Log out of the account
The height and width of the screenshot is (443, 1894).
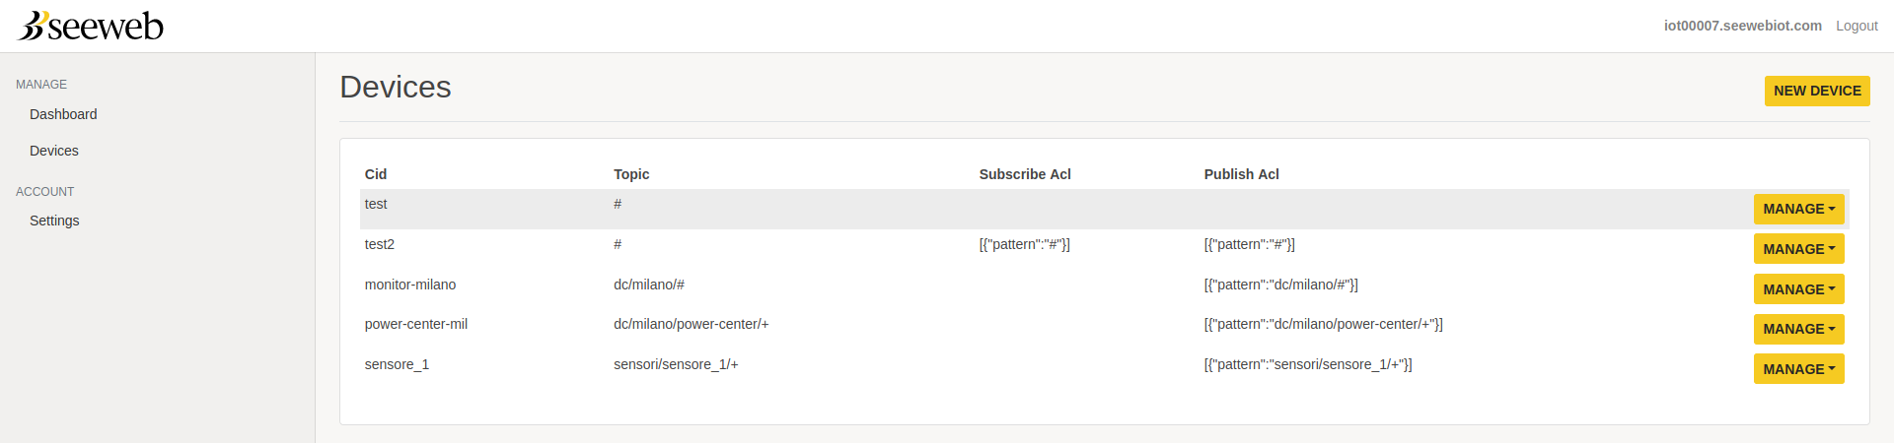tap(1857, 26)
